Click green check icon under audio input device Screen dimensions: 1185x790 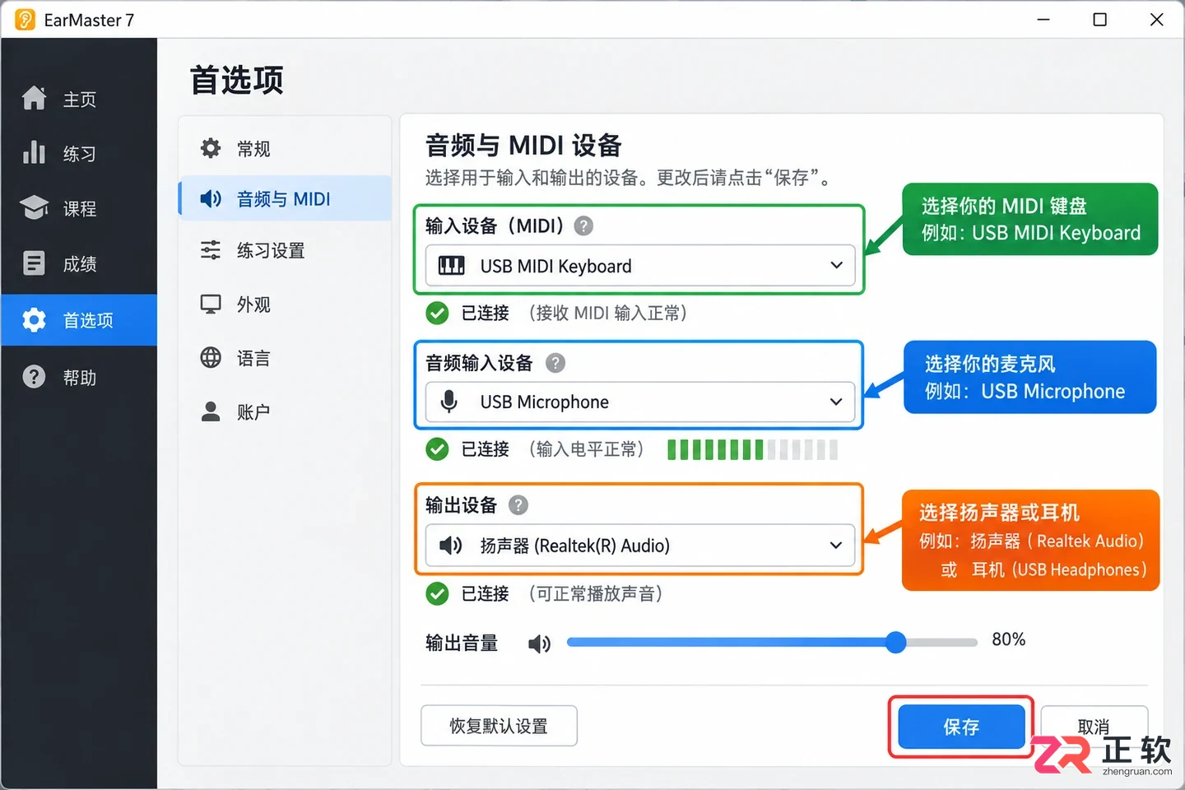[x=438, y=449]
